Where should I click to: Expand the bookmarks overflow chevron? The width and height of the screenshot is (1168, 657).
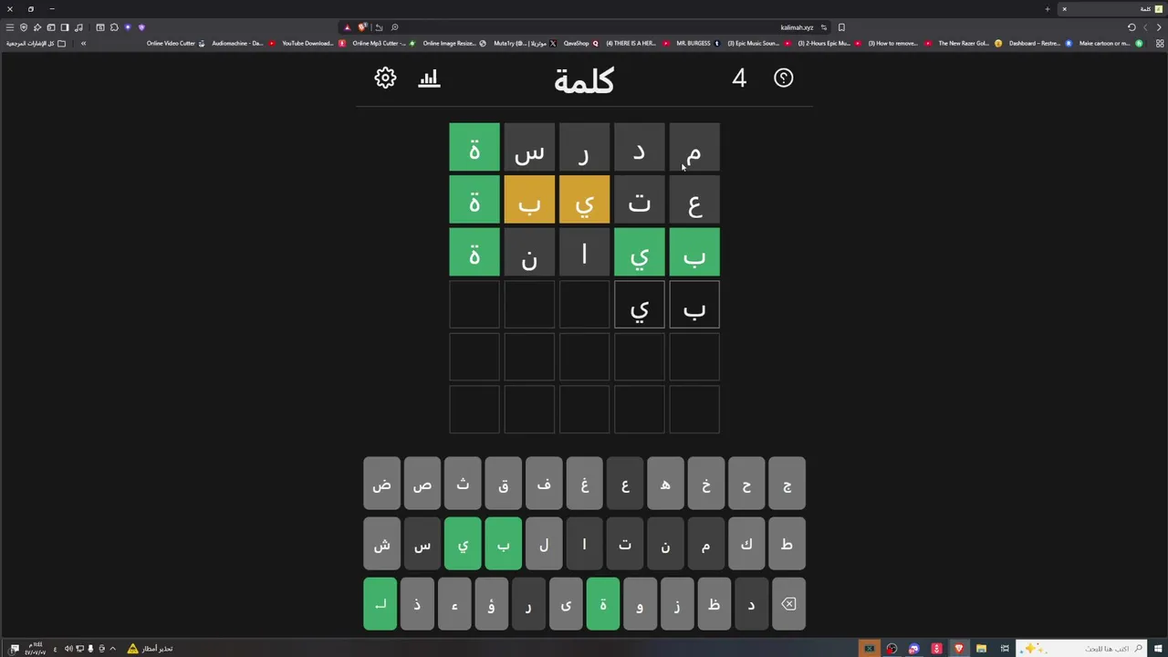pyautogui.click(x=83, y=43)
